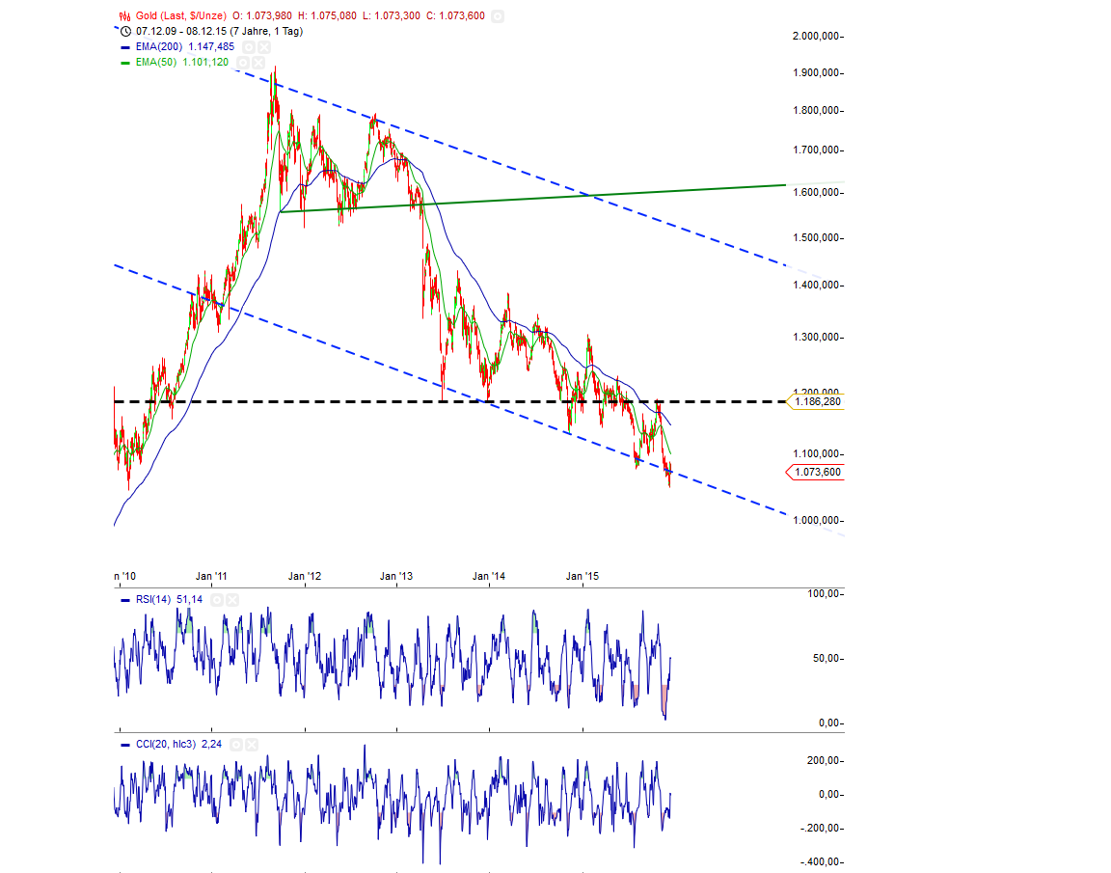Click the clock icon before the date range
This screenshot has width=1111, height=873.
124,30
